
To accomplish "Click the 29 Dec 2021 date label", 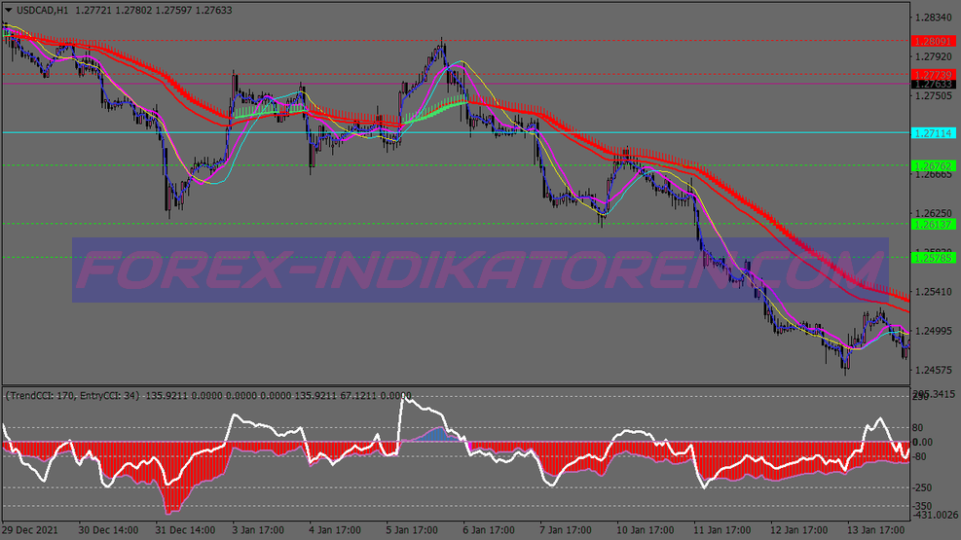I will (x=30, y=530).
